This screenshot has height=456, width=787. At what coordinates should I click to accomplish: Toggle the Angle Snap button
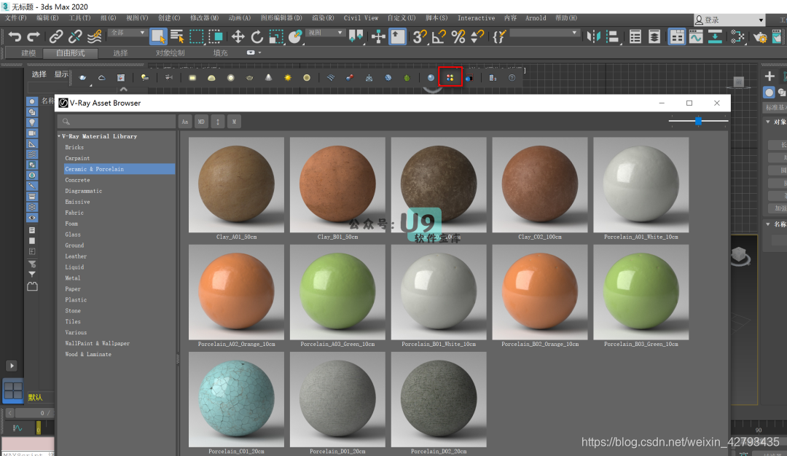click(439, 36)
